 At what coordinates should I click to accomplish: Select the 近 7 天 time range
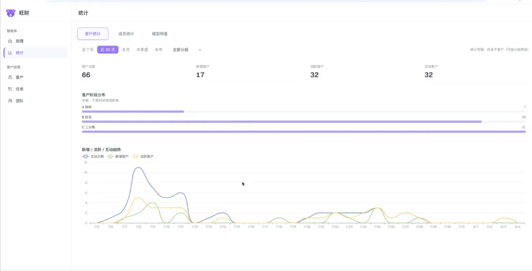coord(88,50)
